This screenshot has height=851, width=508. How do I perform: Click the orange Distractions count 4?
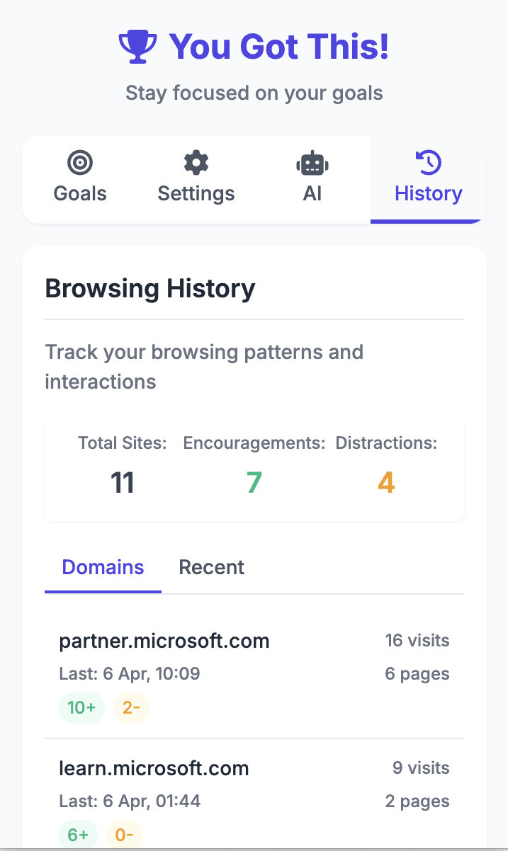coord(386,483)
